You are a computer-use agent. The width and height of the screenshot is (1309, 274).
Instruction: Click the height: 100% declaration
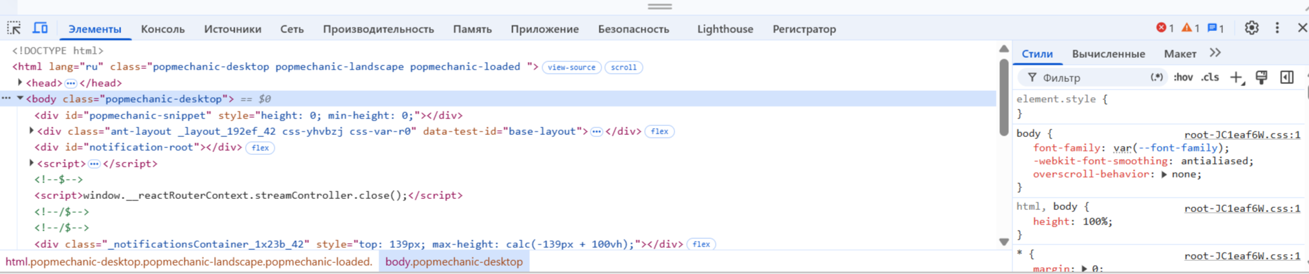(1073, 222)
